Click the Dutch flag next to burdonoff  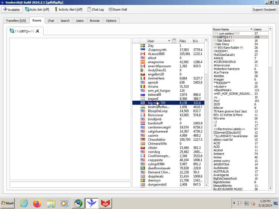143,123
